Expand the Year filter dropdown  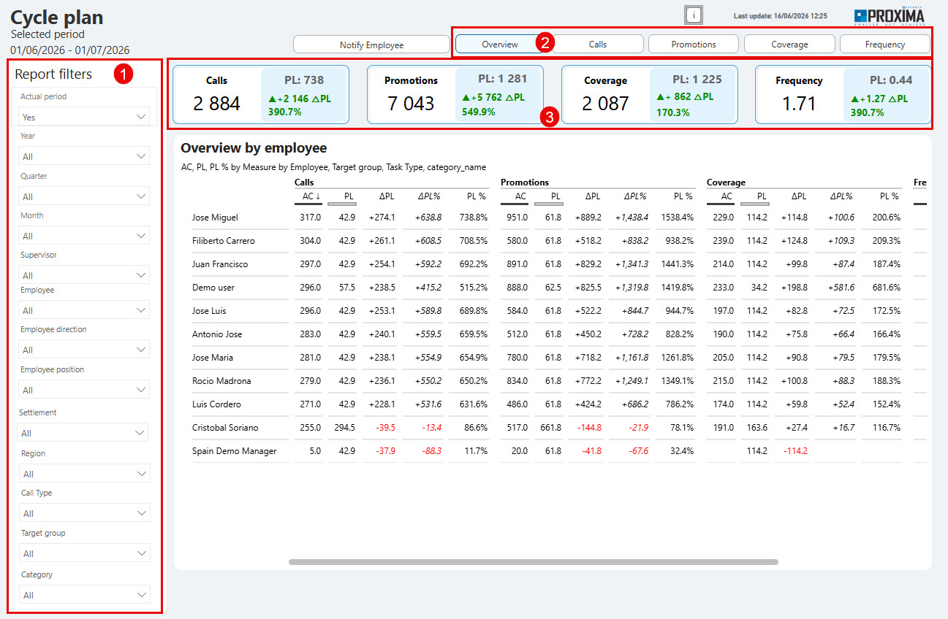[x=83, y=156]
